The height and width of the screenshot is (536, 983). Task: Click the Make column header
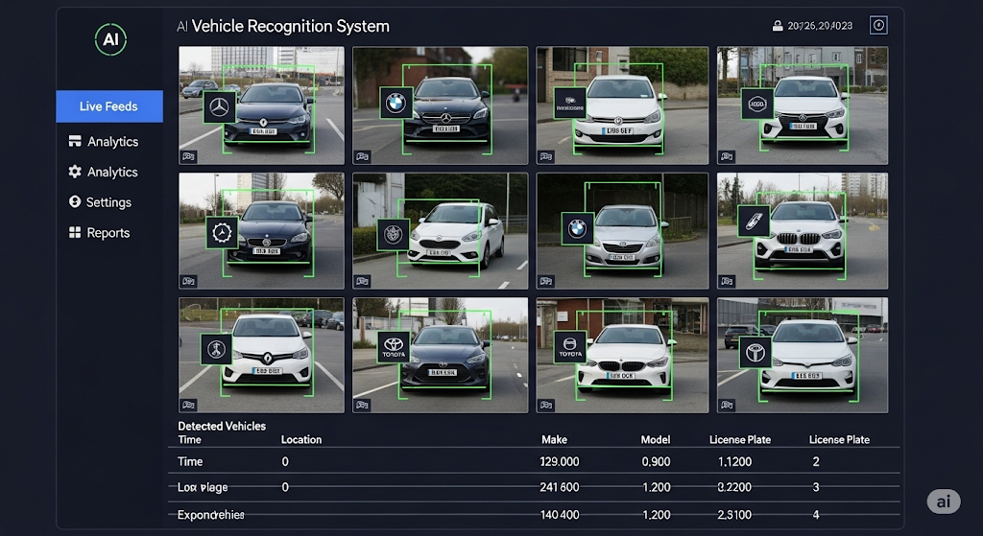coord(554,439)
